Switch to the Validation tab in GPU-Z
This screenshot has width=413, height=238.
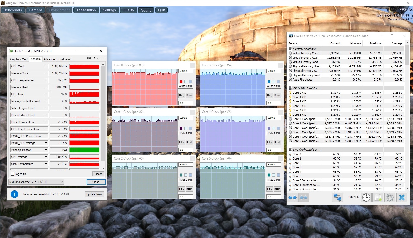(x=65, y=59)
